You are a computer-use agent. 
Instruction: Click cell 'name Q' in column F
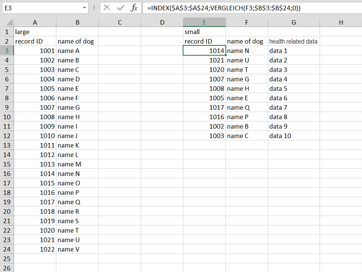[247, 108]
